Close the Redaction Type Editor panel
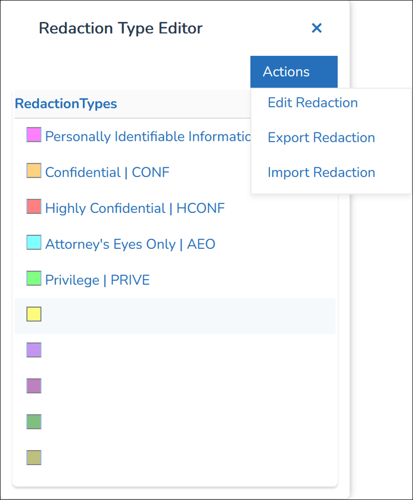413x500 pixels. 317,28
